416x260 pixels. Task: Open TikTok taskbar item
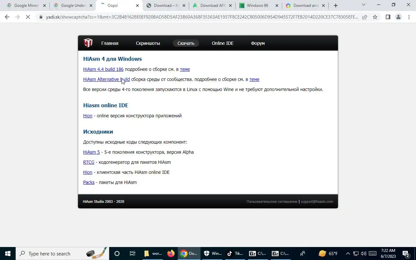235,253
